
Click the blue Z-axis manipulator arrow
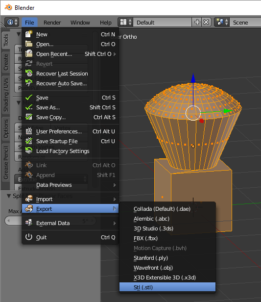point(193,78)
